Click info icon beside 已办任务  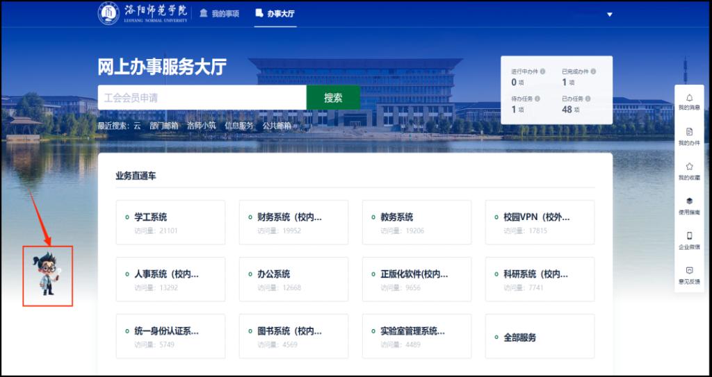pyautogui.click(x=589, y=99)
